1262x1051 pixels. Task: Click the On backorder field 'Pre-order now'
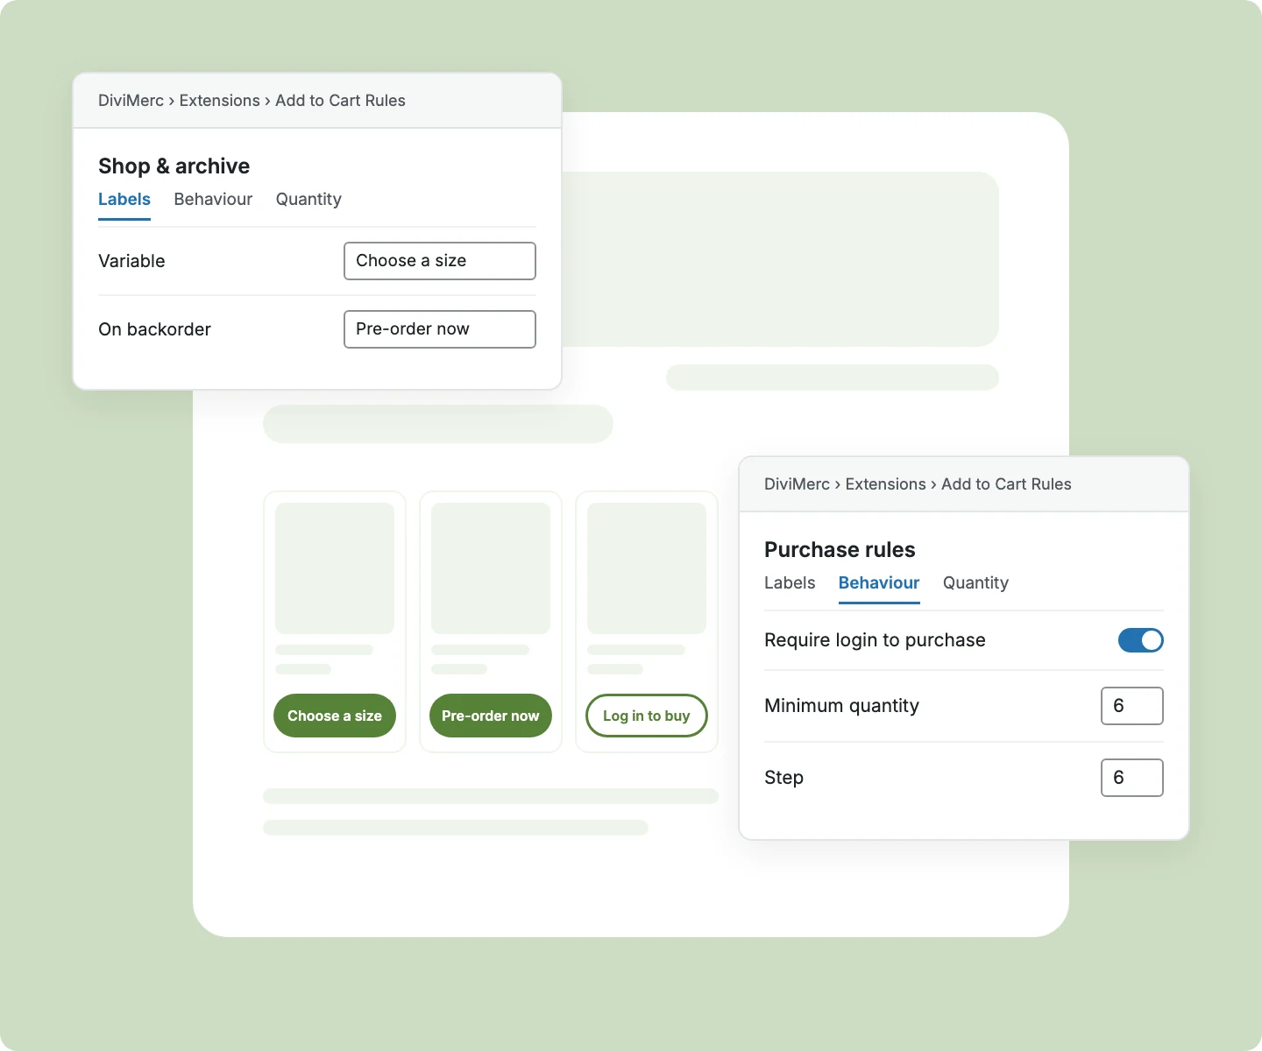440,329
